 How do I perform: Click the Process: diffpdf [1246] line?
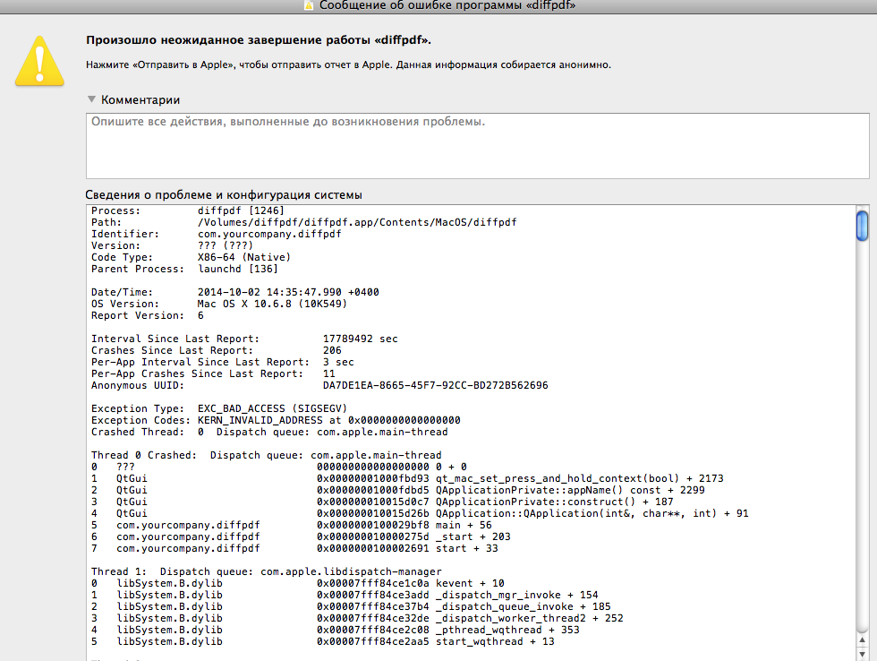pos(188,210)
